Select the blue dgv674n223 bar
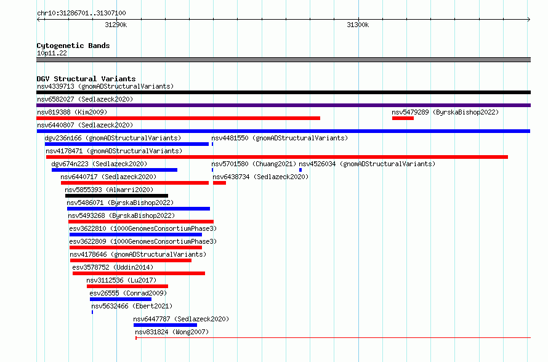 pyautogui.click(x=115, y=170)
